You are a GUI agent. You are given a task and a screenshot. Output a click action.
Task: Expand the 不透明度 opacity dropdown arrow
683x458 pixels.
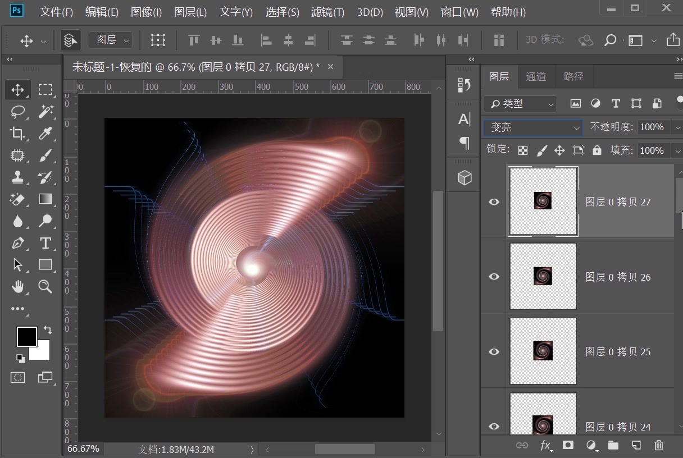tap(676, 127)
